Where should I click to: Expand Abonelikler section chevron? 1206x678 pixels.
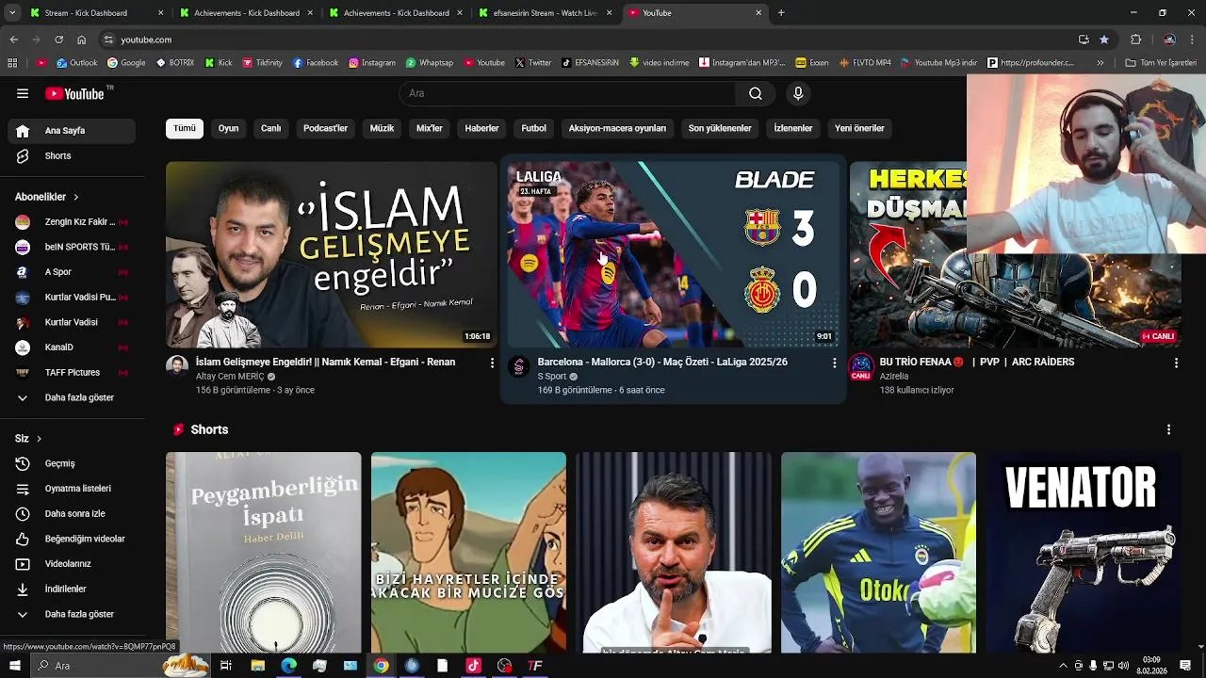[75, 197]
